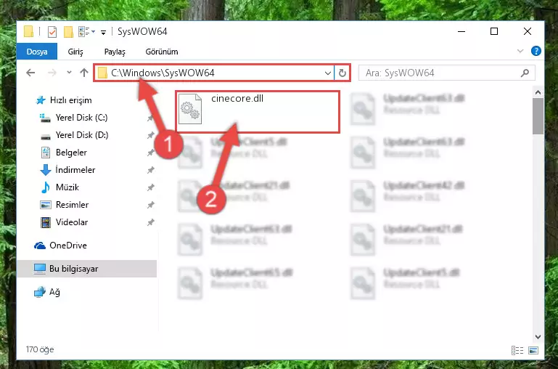Click the 170 öğe item count
The width and height of the screenshot is (558, 369).
(40, 349)
